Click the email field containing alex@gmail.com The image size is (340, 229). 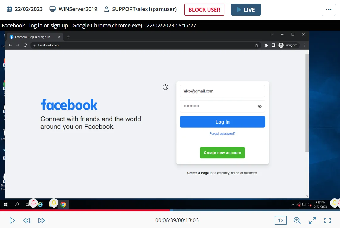tap(222, 91)
